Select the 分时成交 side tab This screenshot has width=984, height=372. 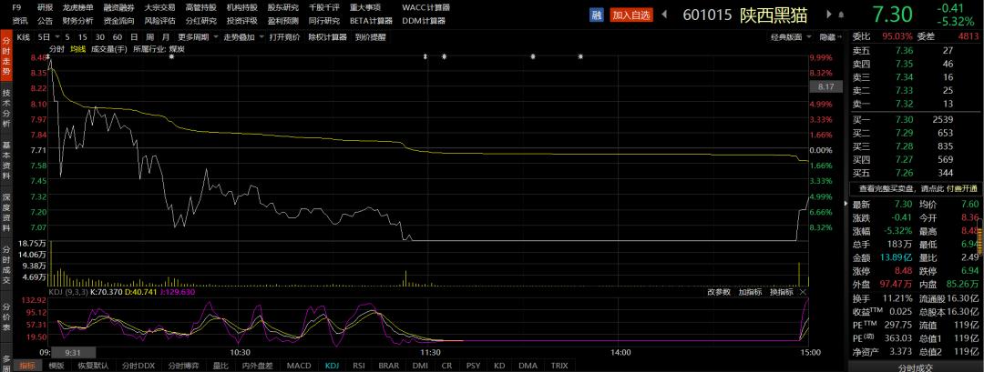5,263
